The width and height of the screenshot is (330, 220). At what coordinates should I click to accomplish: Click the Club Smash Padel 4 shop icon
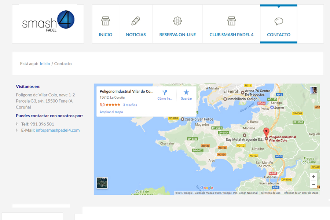231,21
